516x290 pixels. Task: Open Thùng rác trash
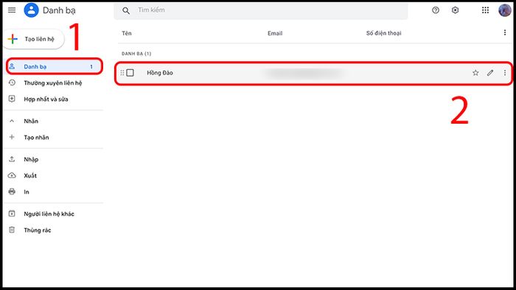point(37,230)
